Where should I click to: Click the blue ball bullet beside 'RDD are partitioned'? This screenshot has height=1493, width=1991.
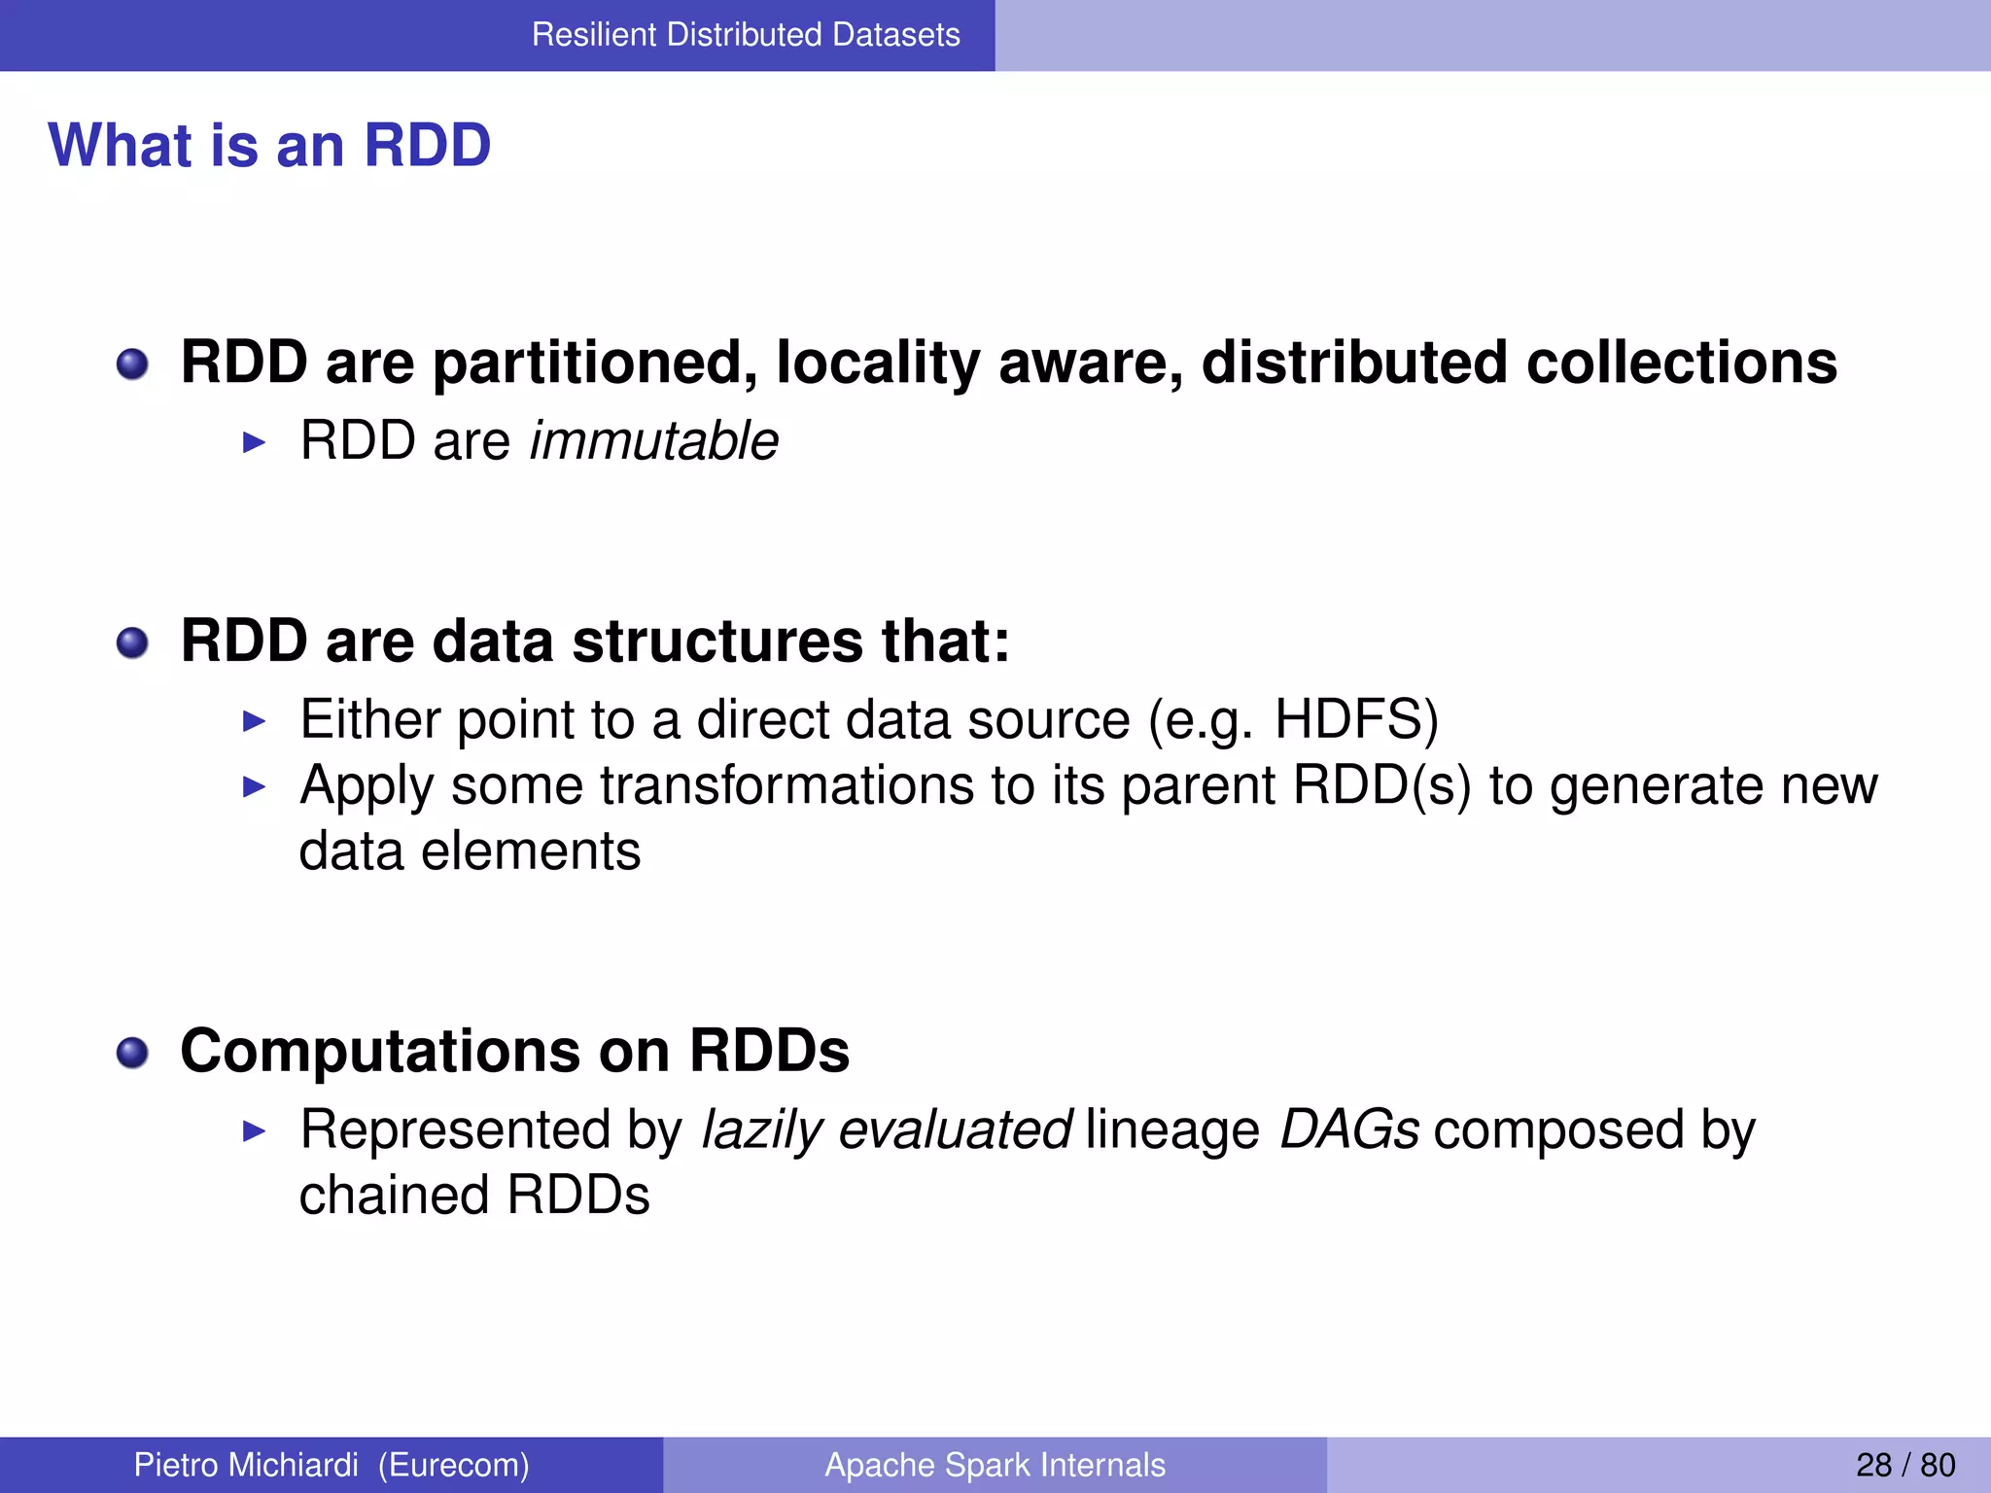(x=132, y=365)
